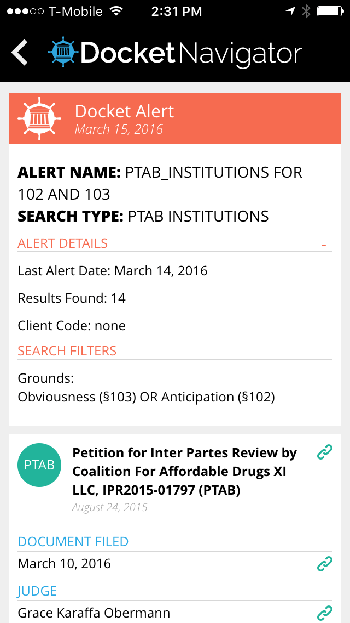Screen dimensions: 350x623
Task: Tap the JUDGE section label
Action: click(x=37, y=591)
